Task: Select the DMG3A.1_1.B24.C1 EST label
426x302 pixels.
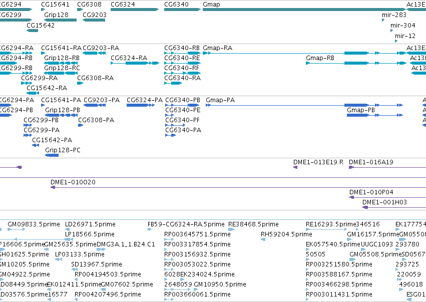Action: (126, 244)
